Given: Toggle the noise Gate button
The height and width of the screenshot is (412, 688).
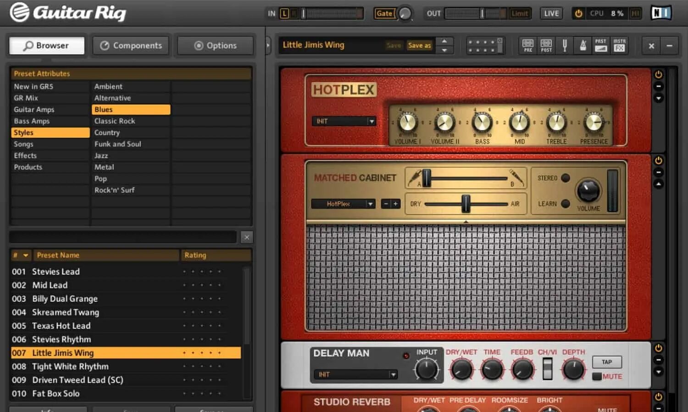Looking at the screenshot, I should click(x=384, y=13).
